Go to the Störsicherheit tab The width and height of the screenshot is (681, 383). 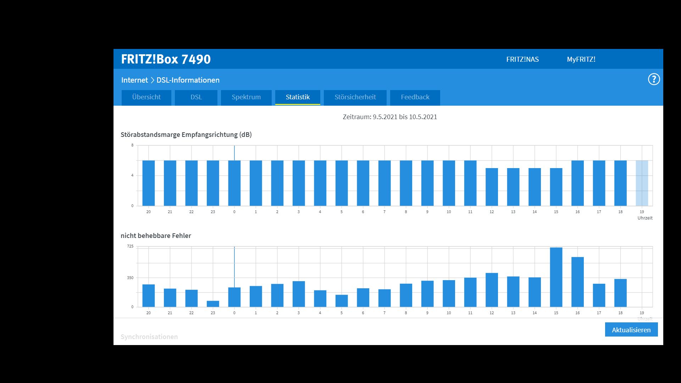355,97
